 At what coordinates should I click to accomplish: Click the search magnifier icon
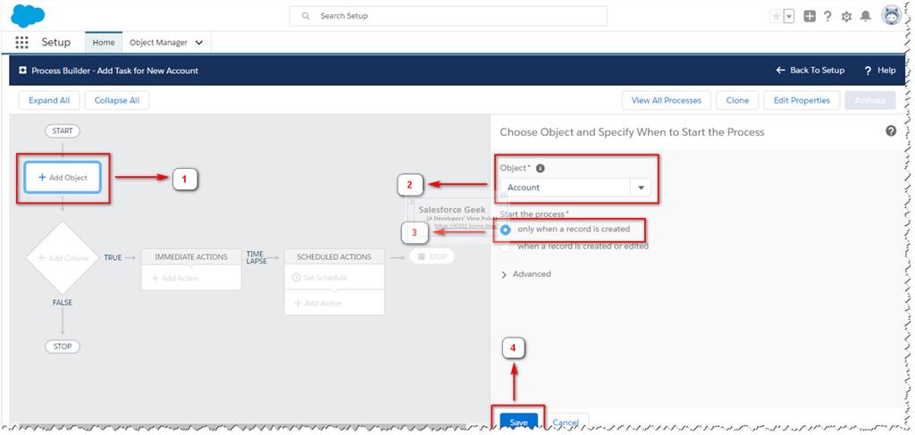click(306, 16)
